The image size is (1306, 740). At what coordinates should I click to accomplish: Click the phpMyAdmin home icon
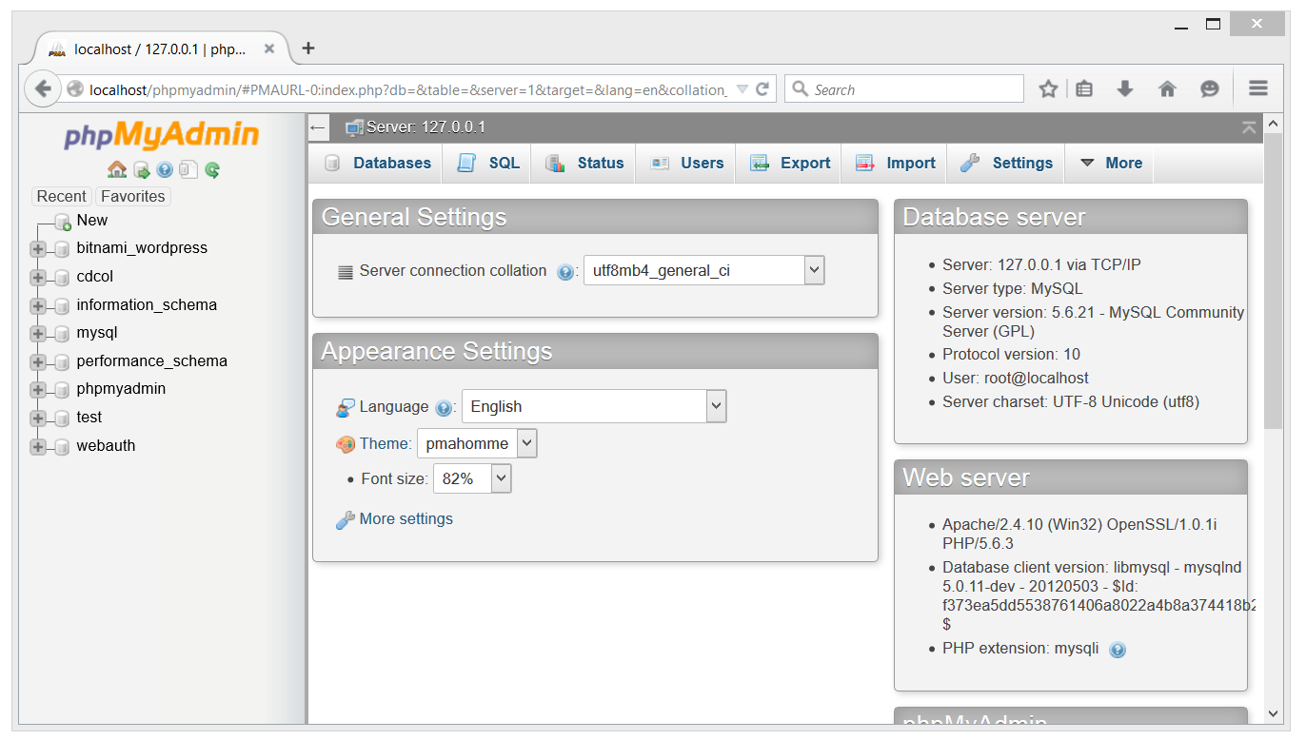[x=116, y=168]
